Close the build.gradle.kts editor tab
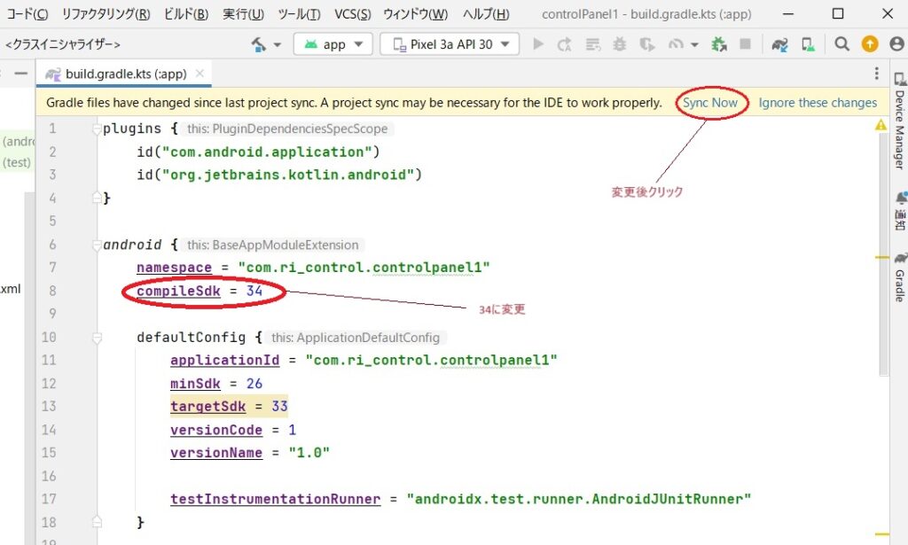The image size is (908, 545). coord(203,74)
